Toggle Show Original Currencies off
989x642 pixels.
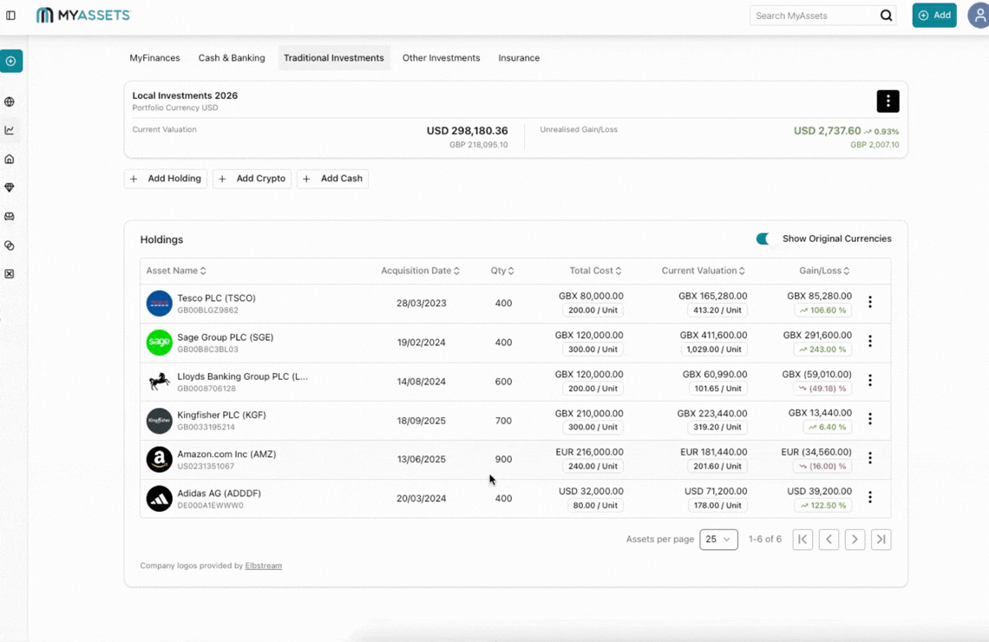(763, 239)
